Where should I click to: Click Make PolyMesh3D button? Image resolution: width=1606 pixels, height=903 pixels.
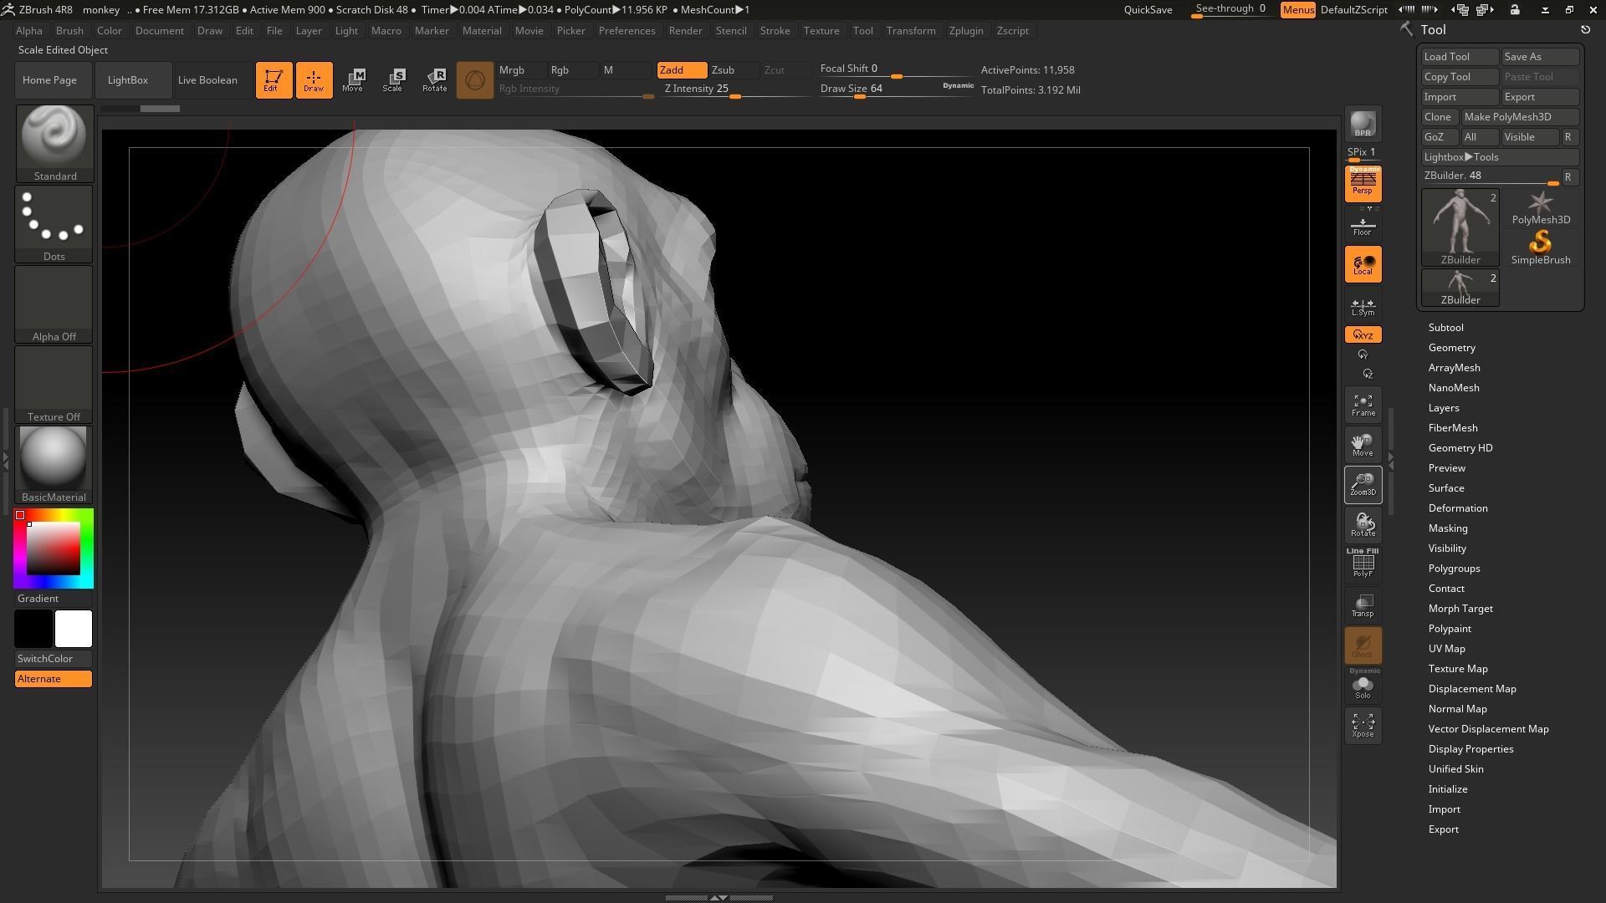[x=1520, y=117]
